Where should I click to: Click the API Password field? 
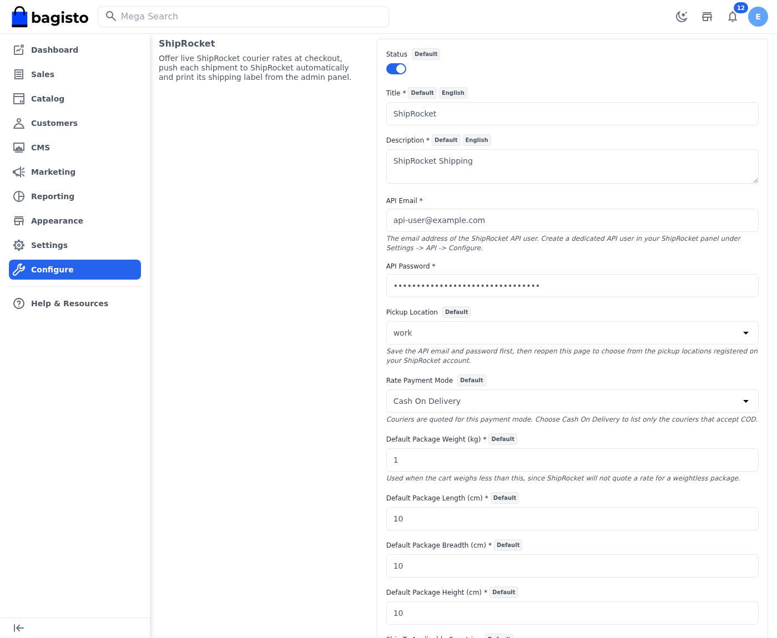pyautogui.click(x=572, y=286)
